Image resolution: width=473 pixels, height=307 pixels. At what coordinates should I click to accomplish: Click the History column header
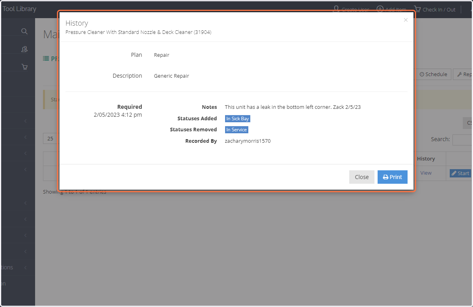pos(426,158)
